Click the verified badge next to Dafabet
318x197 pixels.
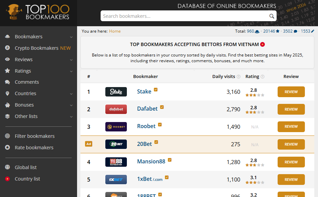click(162, 107)
